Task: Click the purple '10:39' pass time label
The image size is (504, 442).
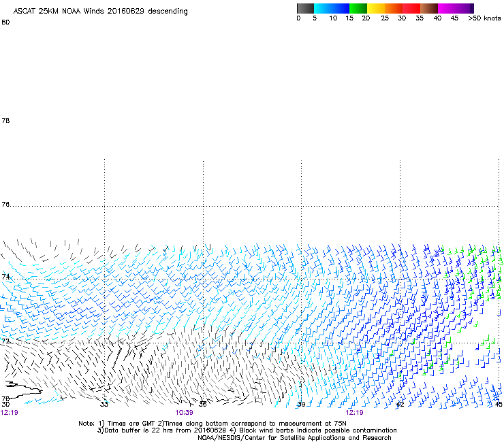Action: (184, 413)
